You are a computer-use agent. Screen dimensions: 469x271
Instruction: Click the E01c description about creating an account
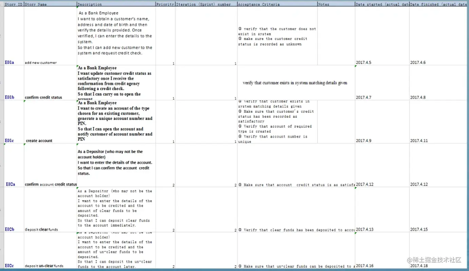pyautogui.click(x=115, y=121)
